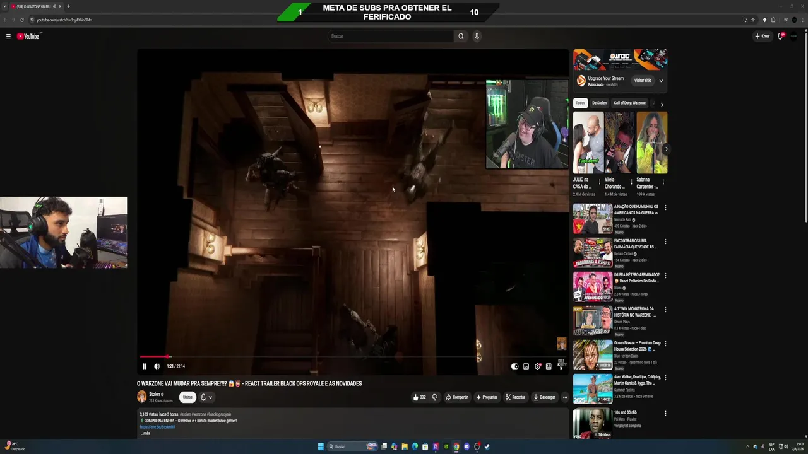Open the WIN MONXTRONA DA HISTÓRIA video
Screen dimensions: 808x454
pyautogui.click(x=593, y=320)
